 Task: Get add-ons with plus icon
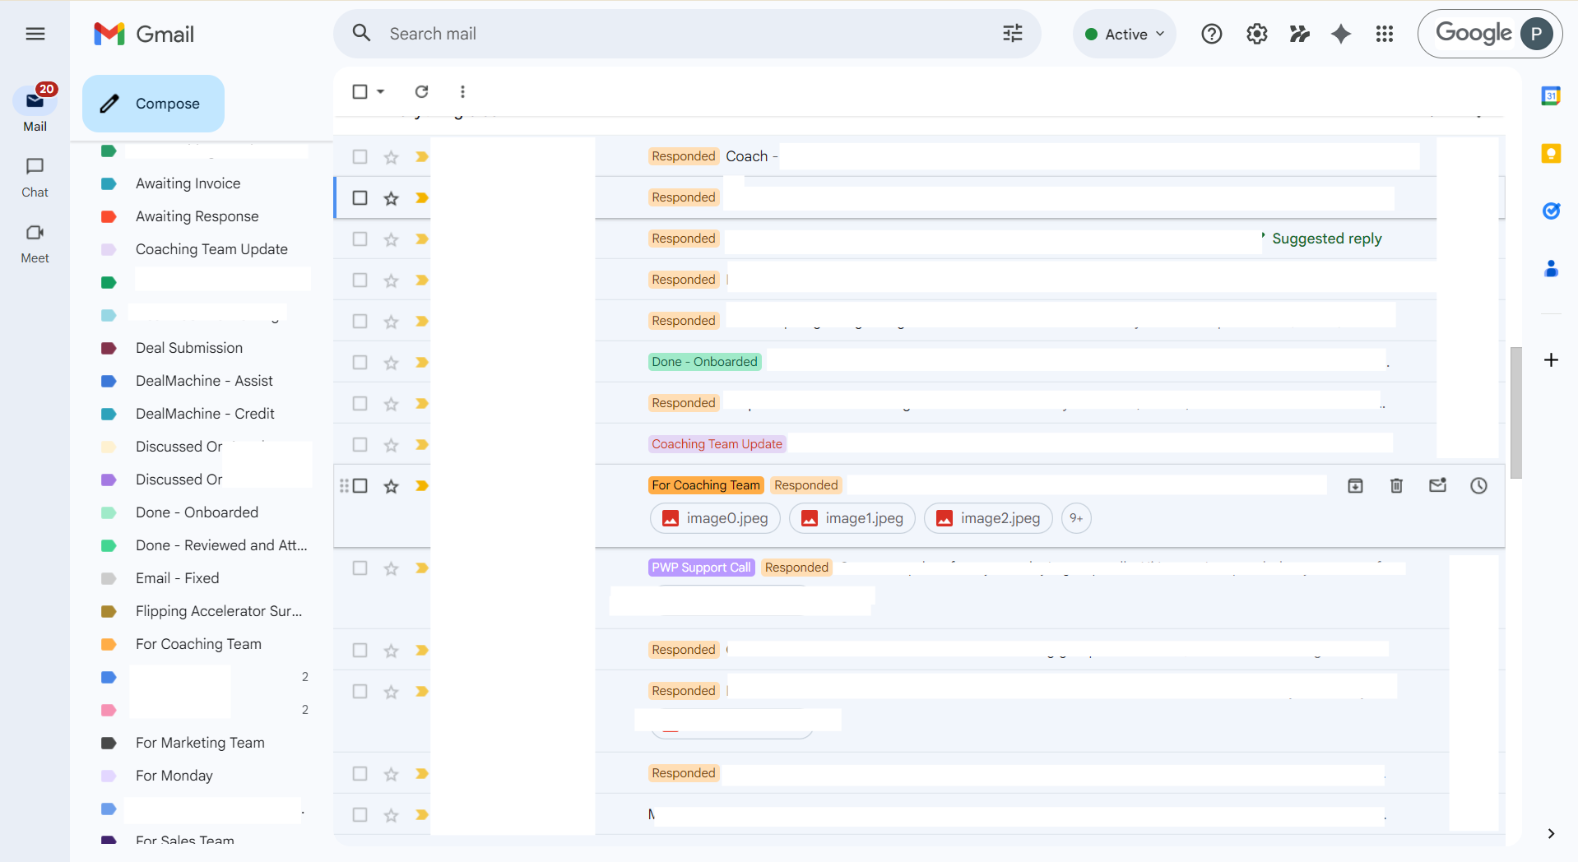[x=1551, y=359]
